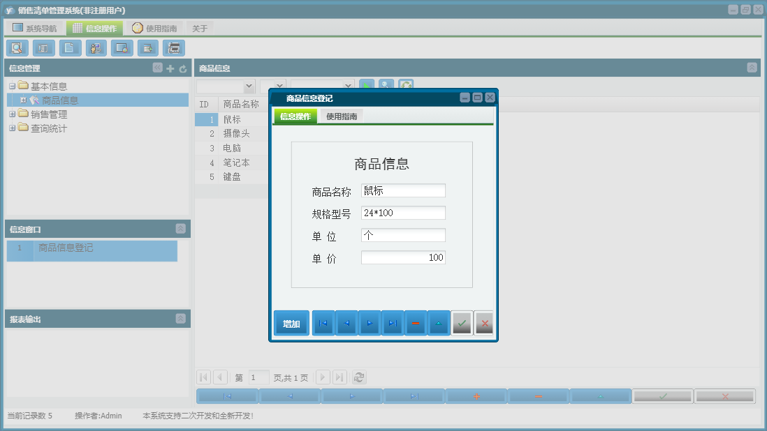Click the 规格型号 input field

click(x=403, y=213)
